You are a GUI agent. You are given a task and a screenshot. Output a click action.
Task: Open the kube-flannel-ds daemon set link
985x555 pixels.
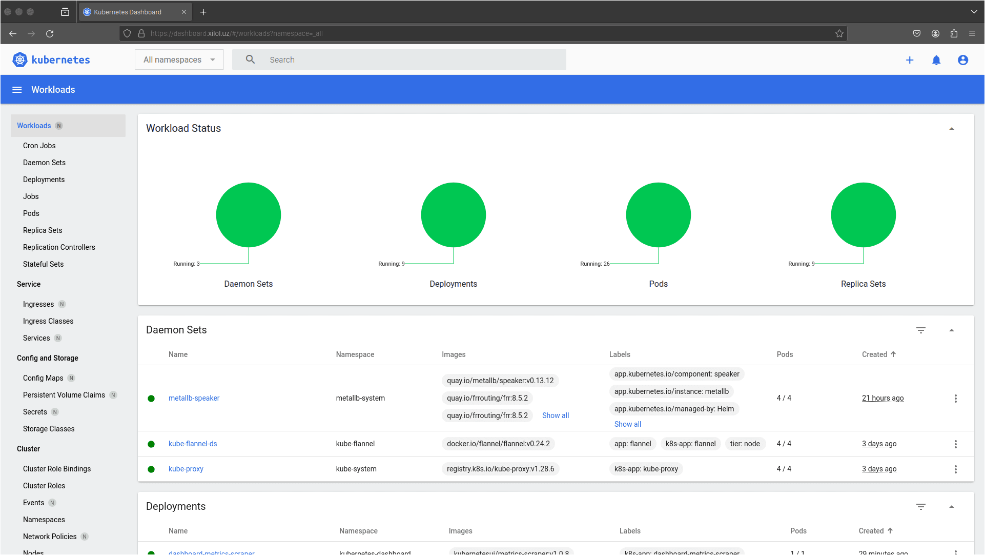(x=193, y=444)
